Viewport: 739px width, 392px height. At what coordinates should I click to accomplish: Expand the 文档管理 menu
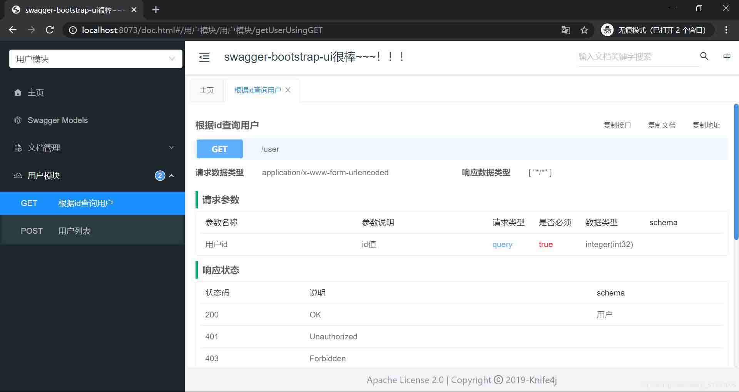click(x=92, y=148)
